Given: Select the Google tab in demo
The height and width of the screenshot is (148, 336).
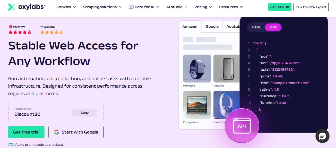Looking at the screenshot, I should point(212,26).
